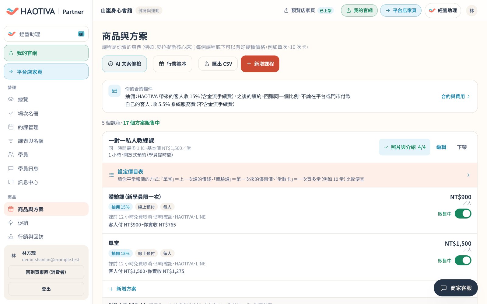487x304 pixels.
Task: Click the 訊息中心 chat bubble icon
Action: pyautogui.click(x=11, y=182)
